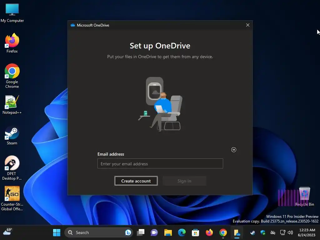Select the DPET Desktop Pet shortcut
Image resolution: width=320 pixels, height=240 pixels.
tap(12, 168)
